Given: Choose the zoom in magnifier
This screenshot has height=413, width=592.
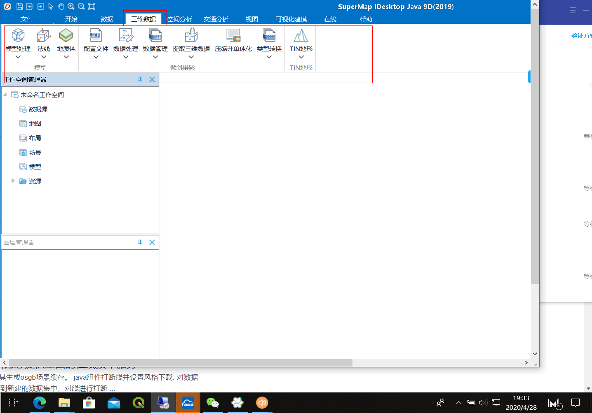Looking at the screenshot, I should pyautogui.click(x=71, y=6).
